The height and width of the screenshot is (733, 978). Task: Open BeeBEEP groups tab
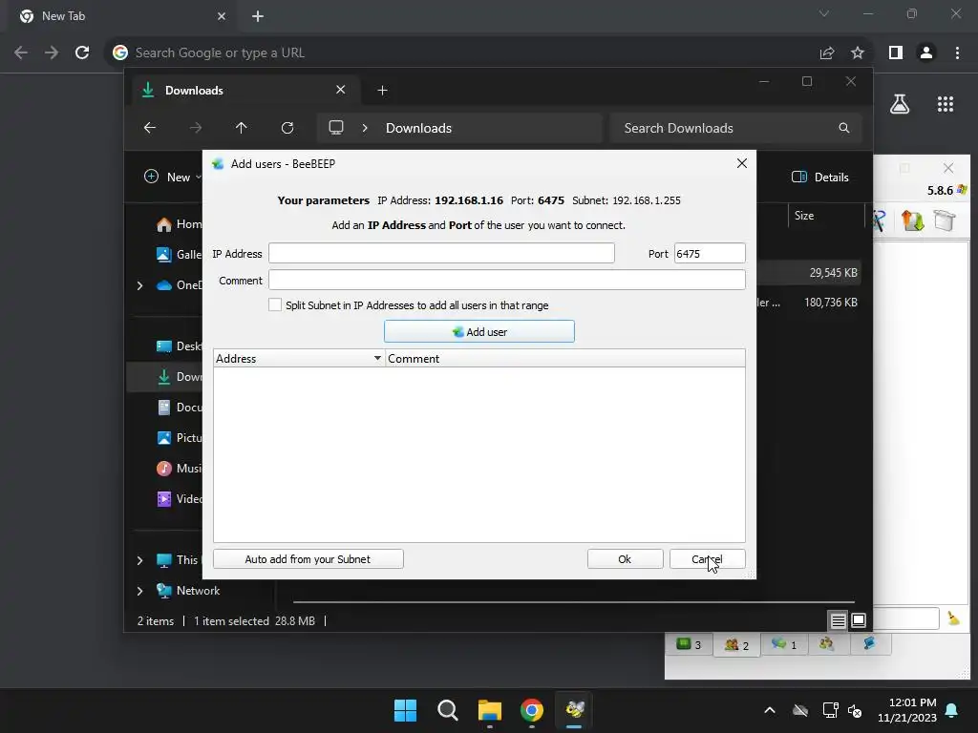(x=827, y=644)
